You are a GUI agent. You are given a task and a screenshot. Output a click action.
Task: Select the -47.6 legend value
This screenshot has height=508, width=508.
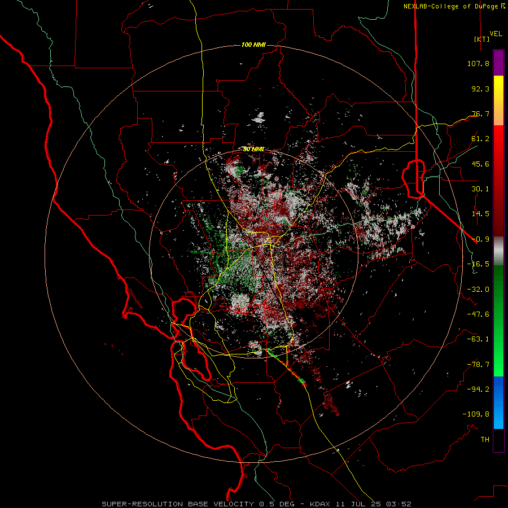pos(478,314)
